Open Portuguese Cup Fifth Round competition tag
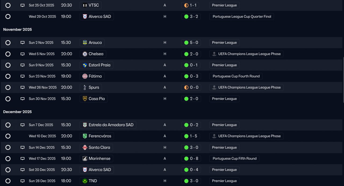Image resolution: width=344 pixels, height=186 pixels. click(234, 159)
